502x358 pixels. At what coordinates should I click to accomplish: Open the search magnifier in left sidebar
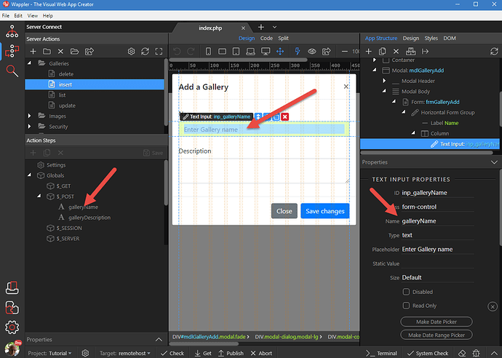coord(12,71)
